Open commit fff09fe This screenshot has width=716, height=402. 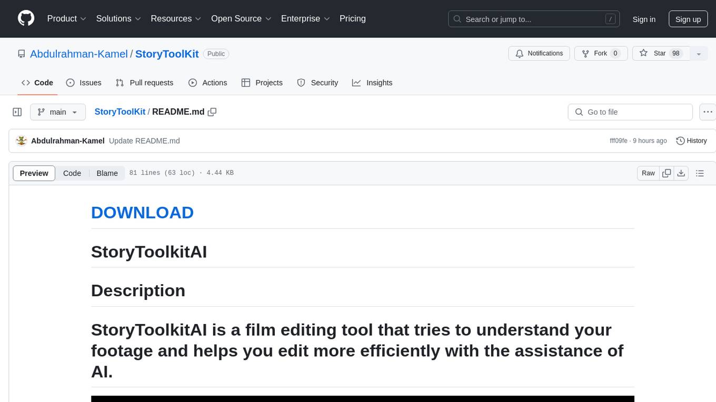pos(619,140)
